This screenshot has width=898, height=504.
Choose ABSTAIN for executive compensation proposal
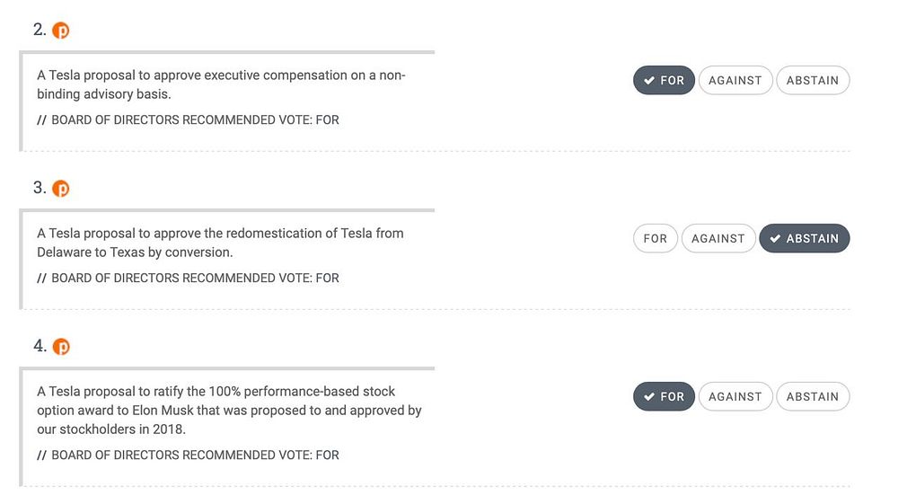(x=812, y=80)
